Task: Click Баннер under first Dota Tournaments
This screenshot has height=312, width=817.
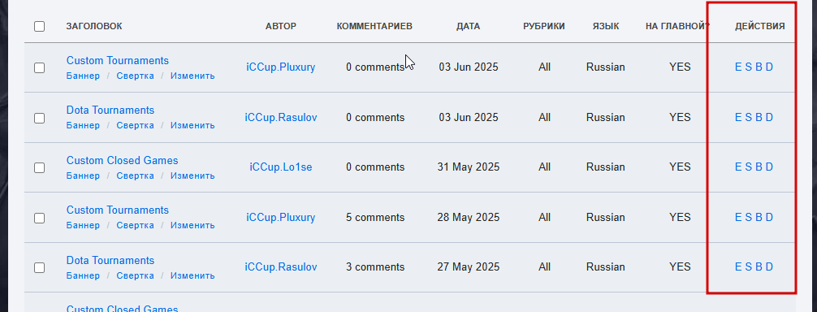Action: pos(83,125)
